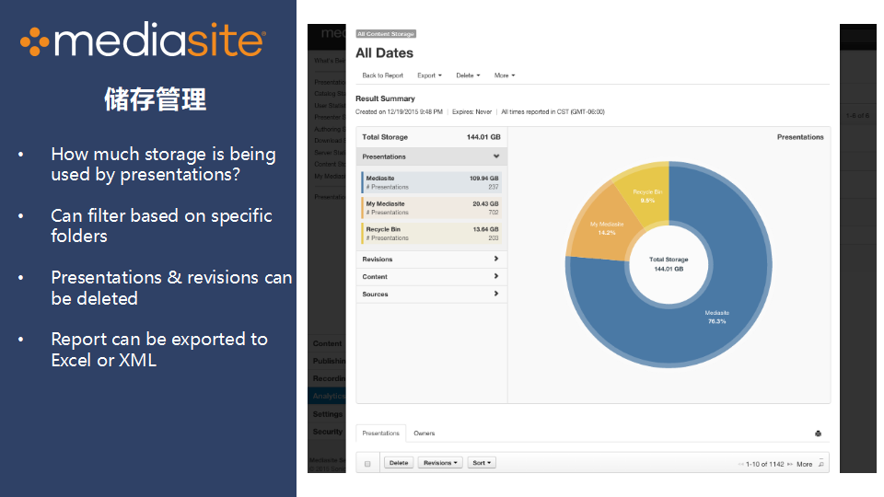The width and height of the screenshot is (884, 497).
Task: Click the print icon above the list
Action: point(818,433)
